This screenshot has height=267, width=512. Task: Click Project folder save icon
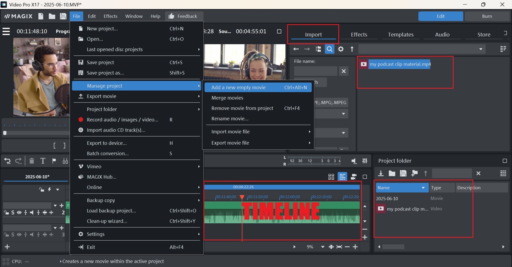pos(403,174)
